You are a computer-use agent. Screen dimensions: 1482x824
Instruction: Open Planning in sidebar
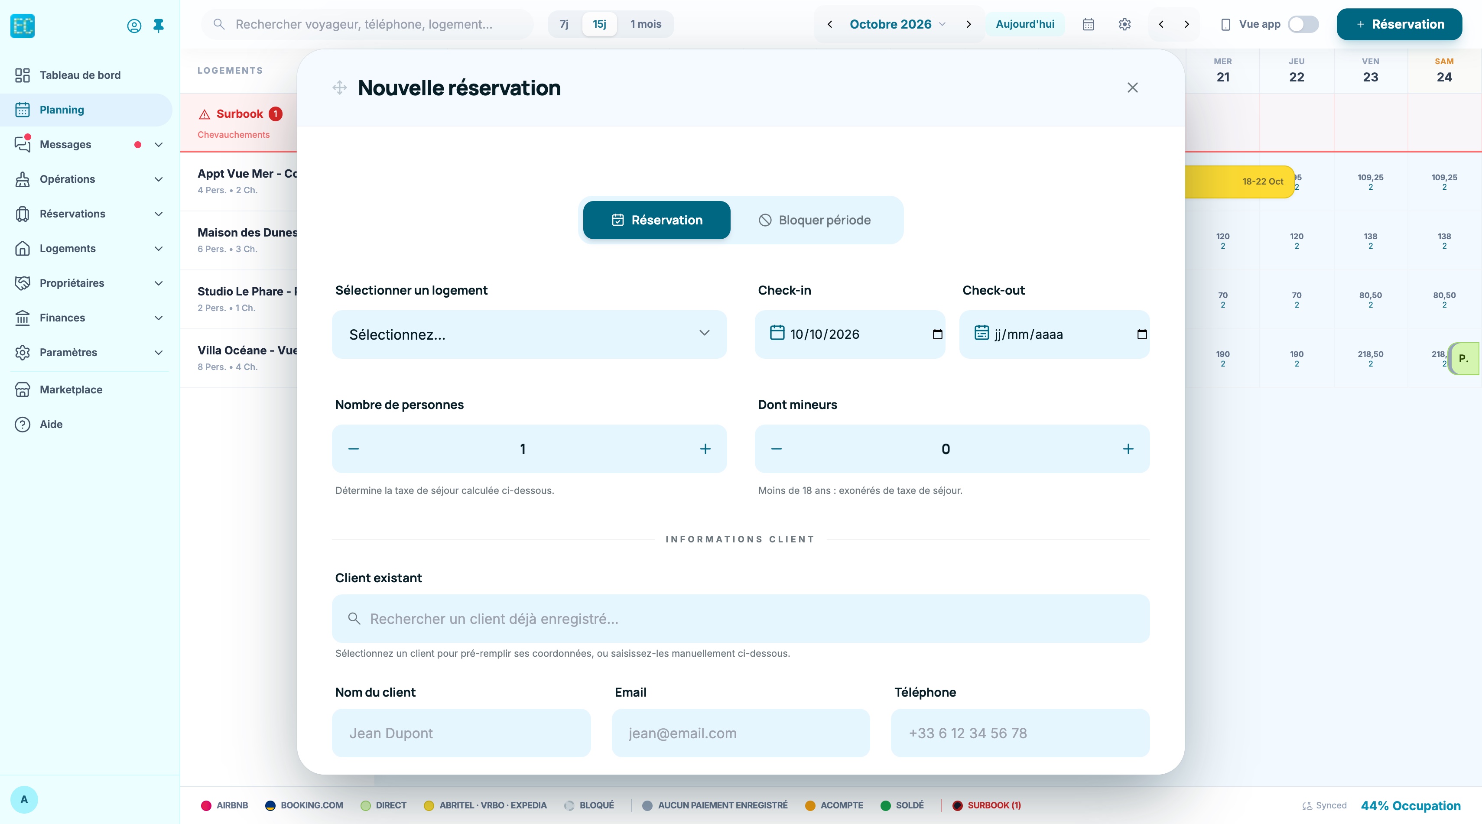pos(86,110)
